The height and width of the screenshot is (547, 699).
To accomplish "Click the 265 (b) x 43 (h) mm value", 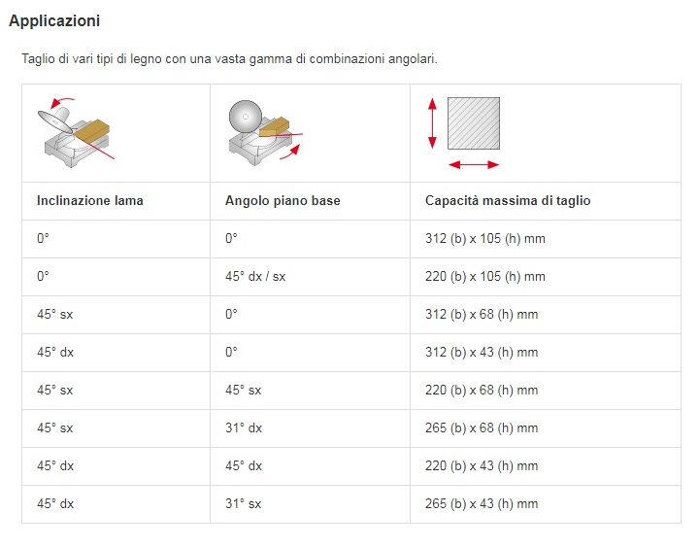I will (482, 504).
